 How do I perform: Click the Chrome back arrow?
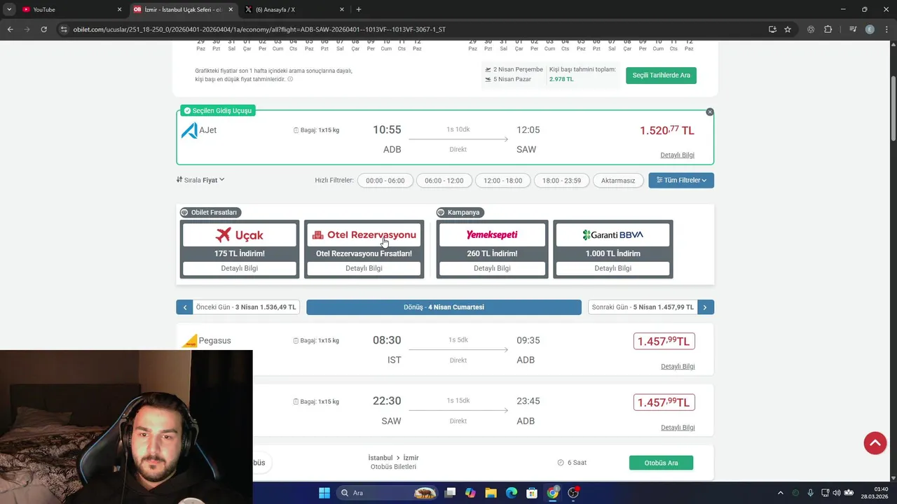(x=10, y=29)
